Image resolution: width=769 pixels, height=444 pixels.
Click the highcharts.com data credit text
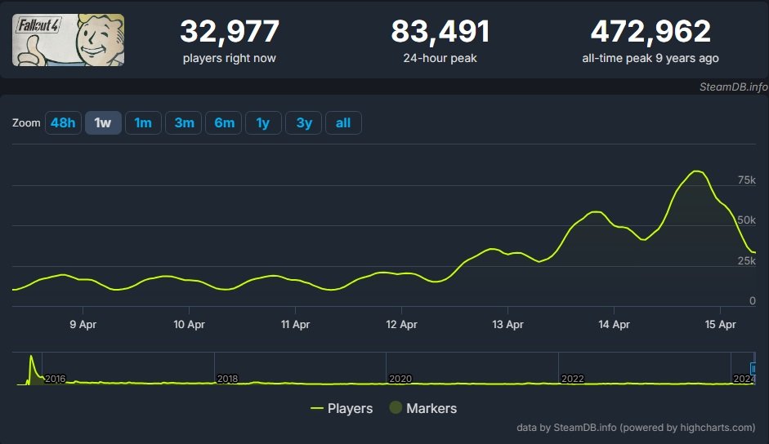[636, 428]
